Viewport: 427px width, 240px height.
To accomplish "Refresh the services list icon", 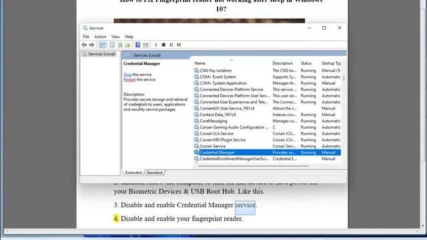I will pyautogui.click(x=120, y=45).
